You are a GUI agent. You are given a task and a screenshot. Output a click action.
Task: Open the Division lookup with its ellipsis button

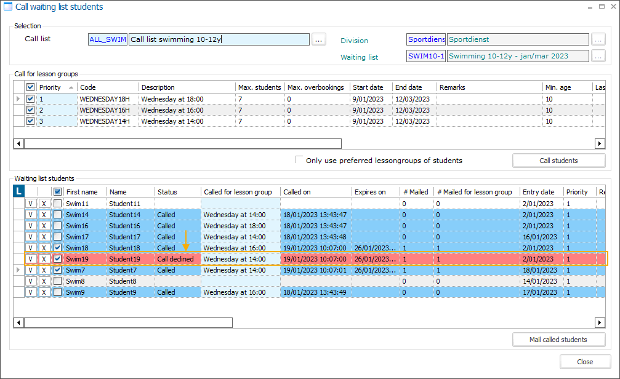pyautogui.click(x=598, y=39)
